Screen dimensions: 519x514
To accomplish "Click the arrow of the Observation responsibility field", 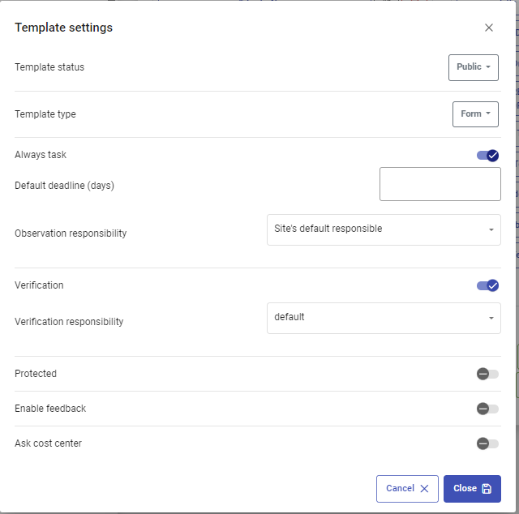I will tap(491, 229).
